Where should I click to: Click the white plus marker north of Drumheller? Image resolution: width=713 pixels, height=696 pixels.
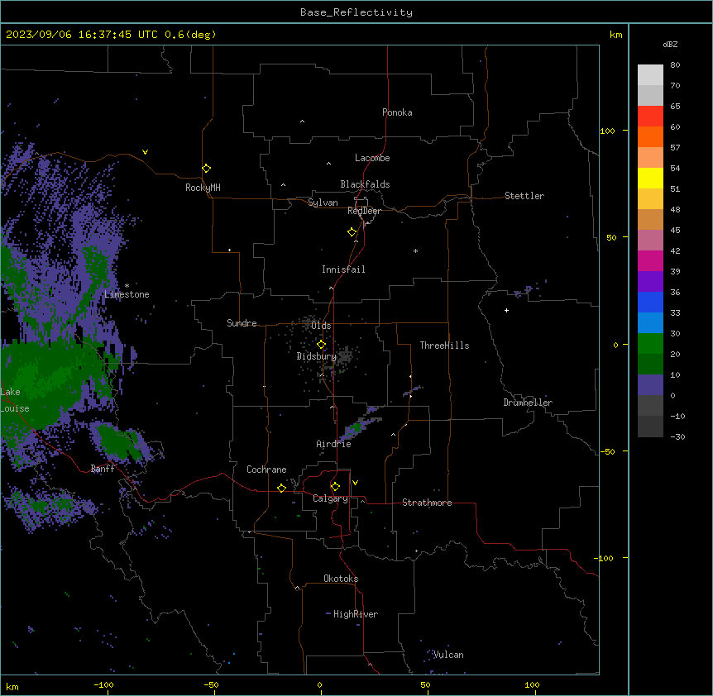pos(506,310)
